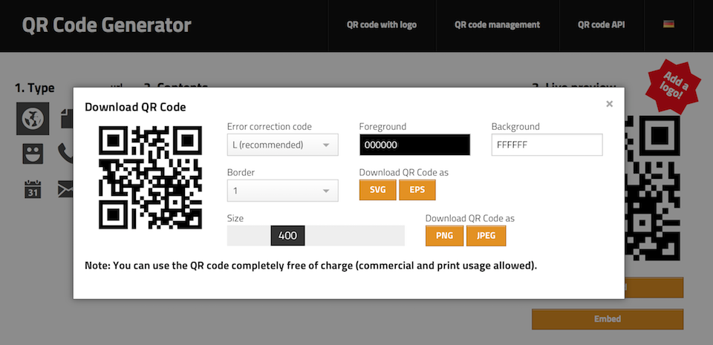
Task: Download QR code as EPS
Action: (417, 190)
